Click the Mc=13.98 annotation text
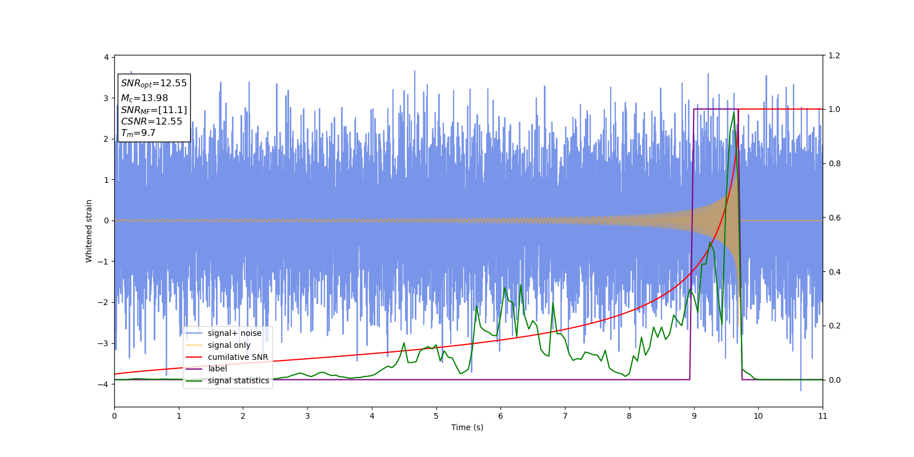 [x=145, y=98]
